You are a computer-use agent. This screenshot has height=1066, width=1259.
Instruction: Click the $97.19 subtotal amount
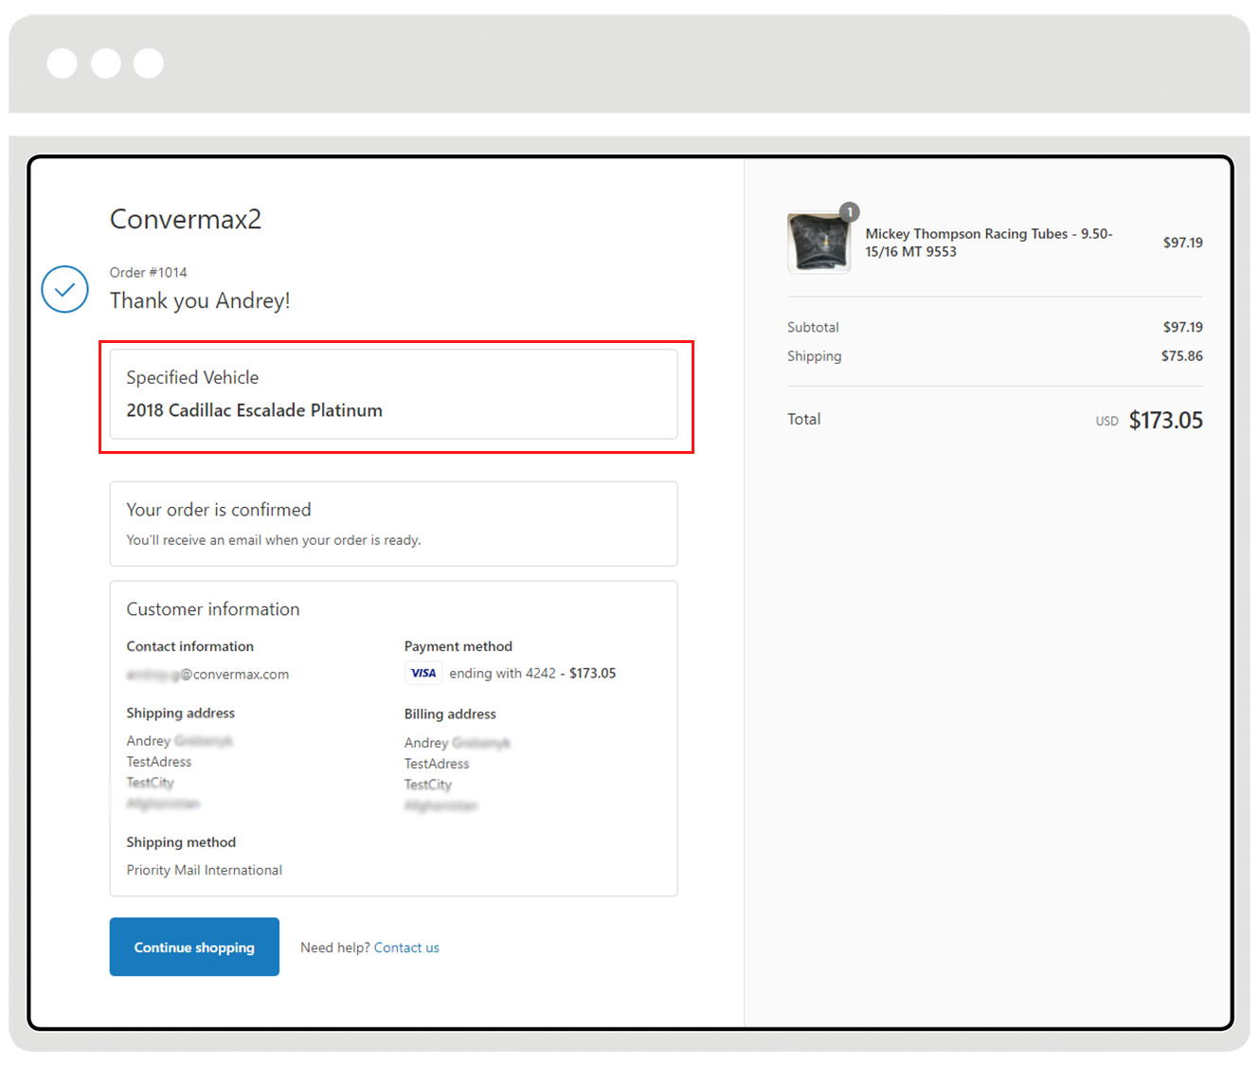click(x=1183, y=327)
